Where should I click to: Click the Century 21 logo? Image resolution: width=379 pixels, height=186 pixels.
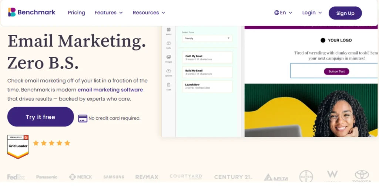point(233,177)
